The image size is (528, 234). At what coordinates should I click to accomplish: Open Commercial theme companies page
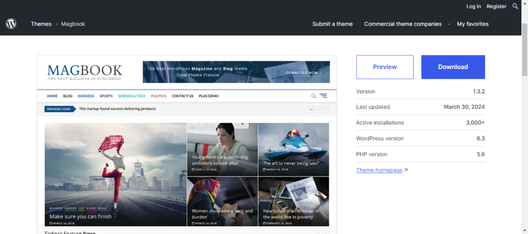403,24
